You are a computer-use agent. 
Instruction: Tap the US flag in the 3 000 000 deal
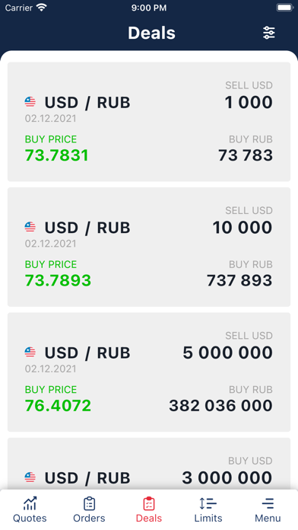coord(30,477)
